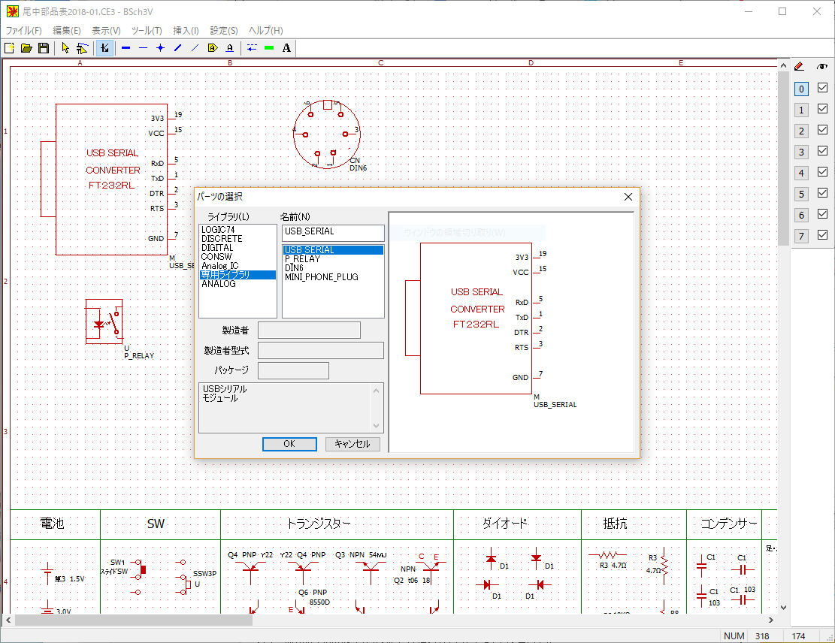Cancel the parts selection dialog
The width and height of the screenshot is (835, 643).
tap(352, 443)
